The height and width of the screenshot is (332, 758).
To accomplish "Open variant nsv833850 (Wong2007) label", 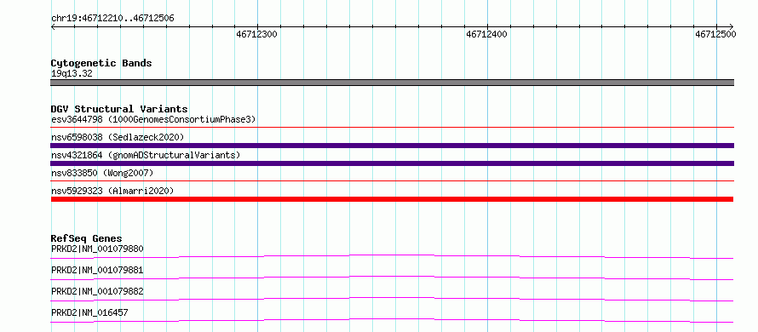I will [102, 173].
